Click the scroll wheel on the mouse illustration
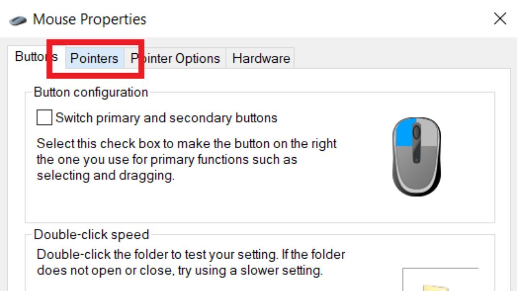The height and width of the screenshot is (291, 517). pos(416,133)
